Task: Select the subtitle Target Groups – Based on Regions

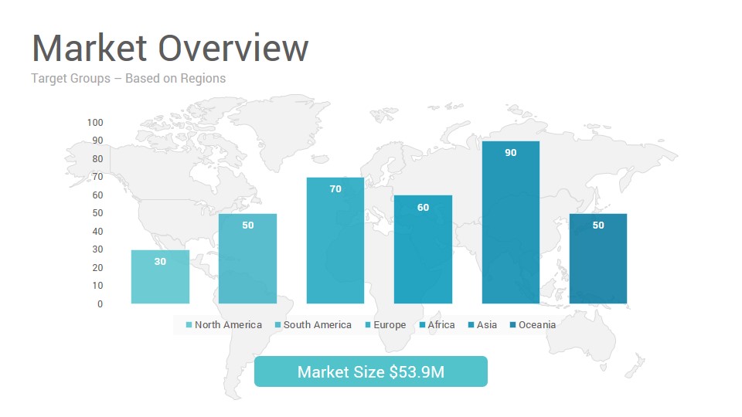Action: 128,79
